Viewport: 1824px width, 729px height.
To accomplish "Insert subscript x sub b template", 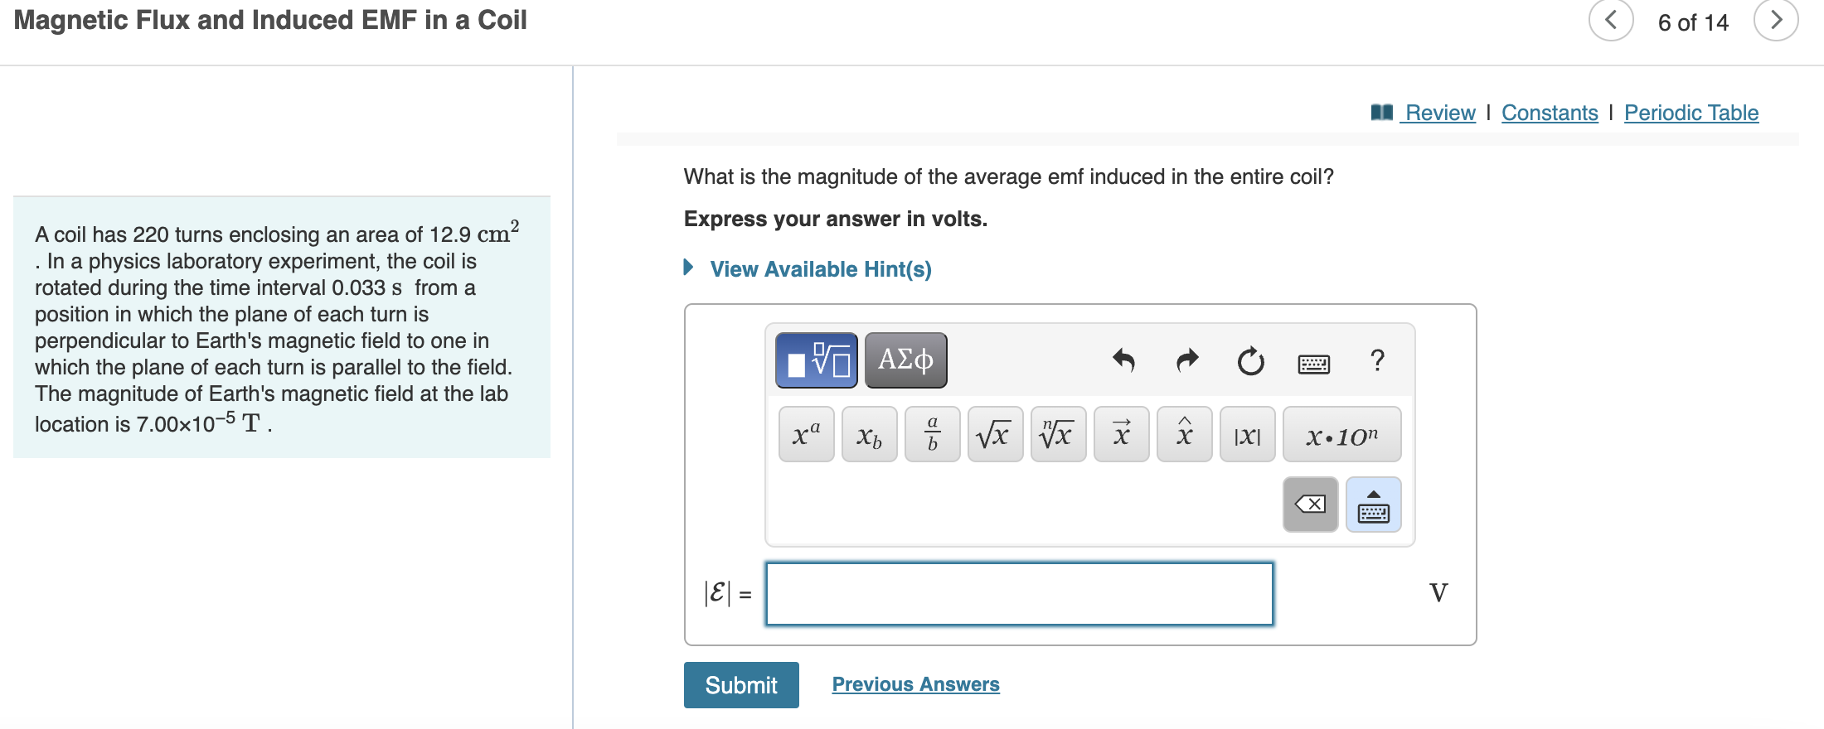I will 870,434.
